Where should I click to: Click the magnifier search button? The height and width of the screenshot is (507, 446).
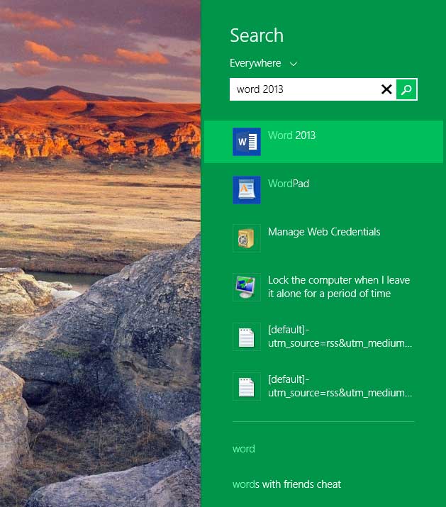pyautogui.click(x=406, y=89)
